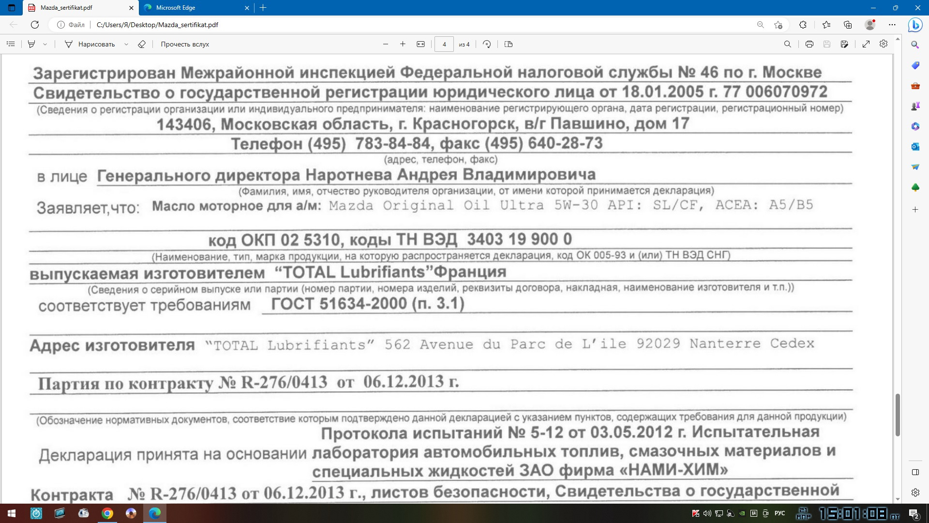Open the volume control in tray
The image size is (929, 523).
[x=707, y=513]
